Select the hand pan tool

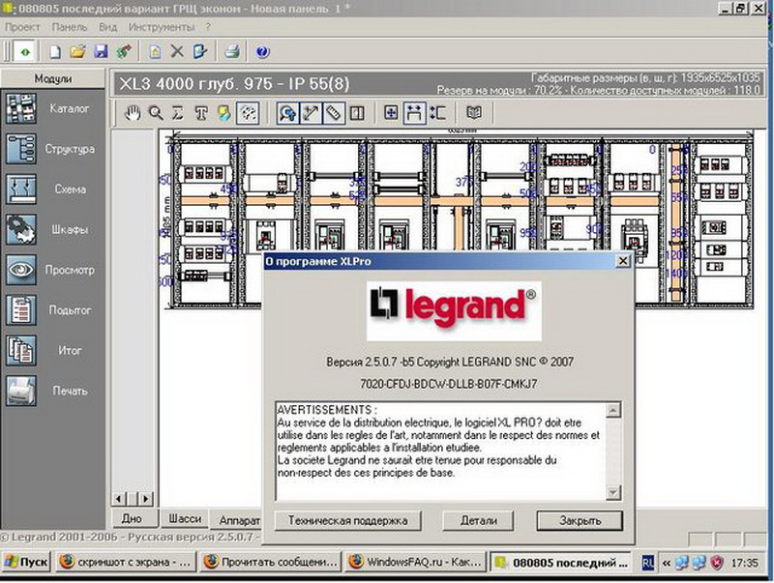click(132, 113)
